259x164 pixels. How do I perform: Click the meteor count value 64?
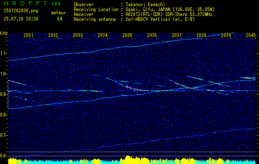[60, 19]
